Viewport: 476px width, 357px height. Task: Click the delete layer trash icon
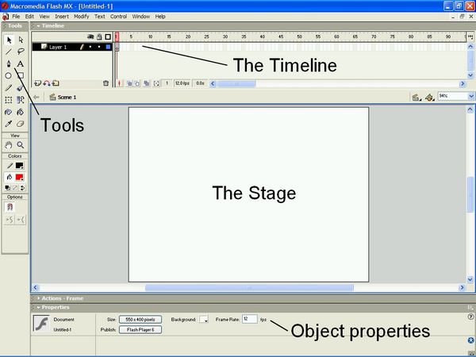tap(106, 83)
